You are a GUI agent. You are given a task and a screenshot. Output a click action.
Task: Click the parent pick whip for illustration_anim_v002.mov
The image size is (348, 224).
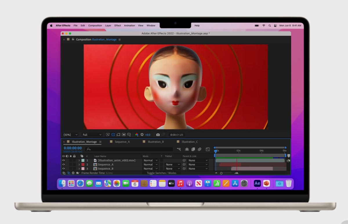point(184,160)
